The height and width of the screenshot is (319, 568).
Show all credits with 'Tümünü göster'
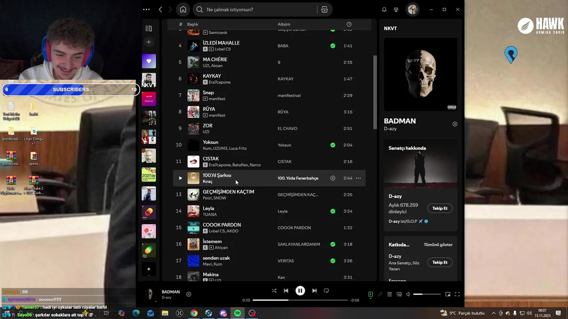click(438, 245)
